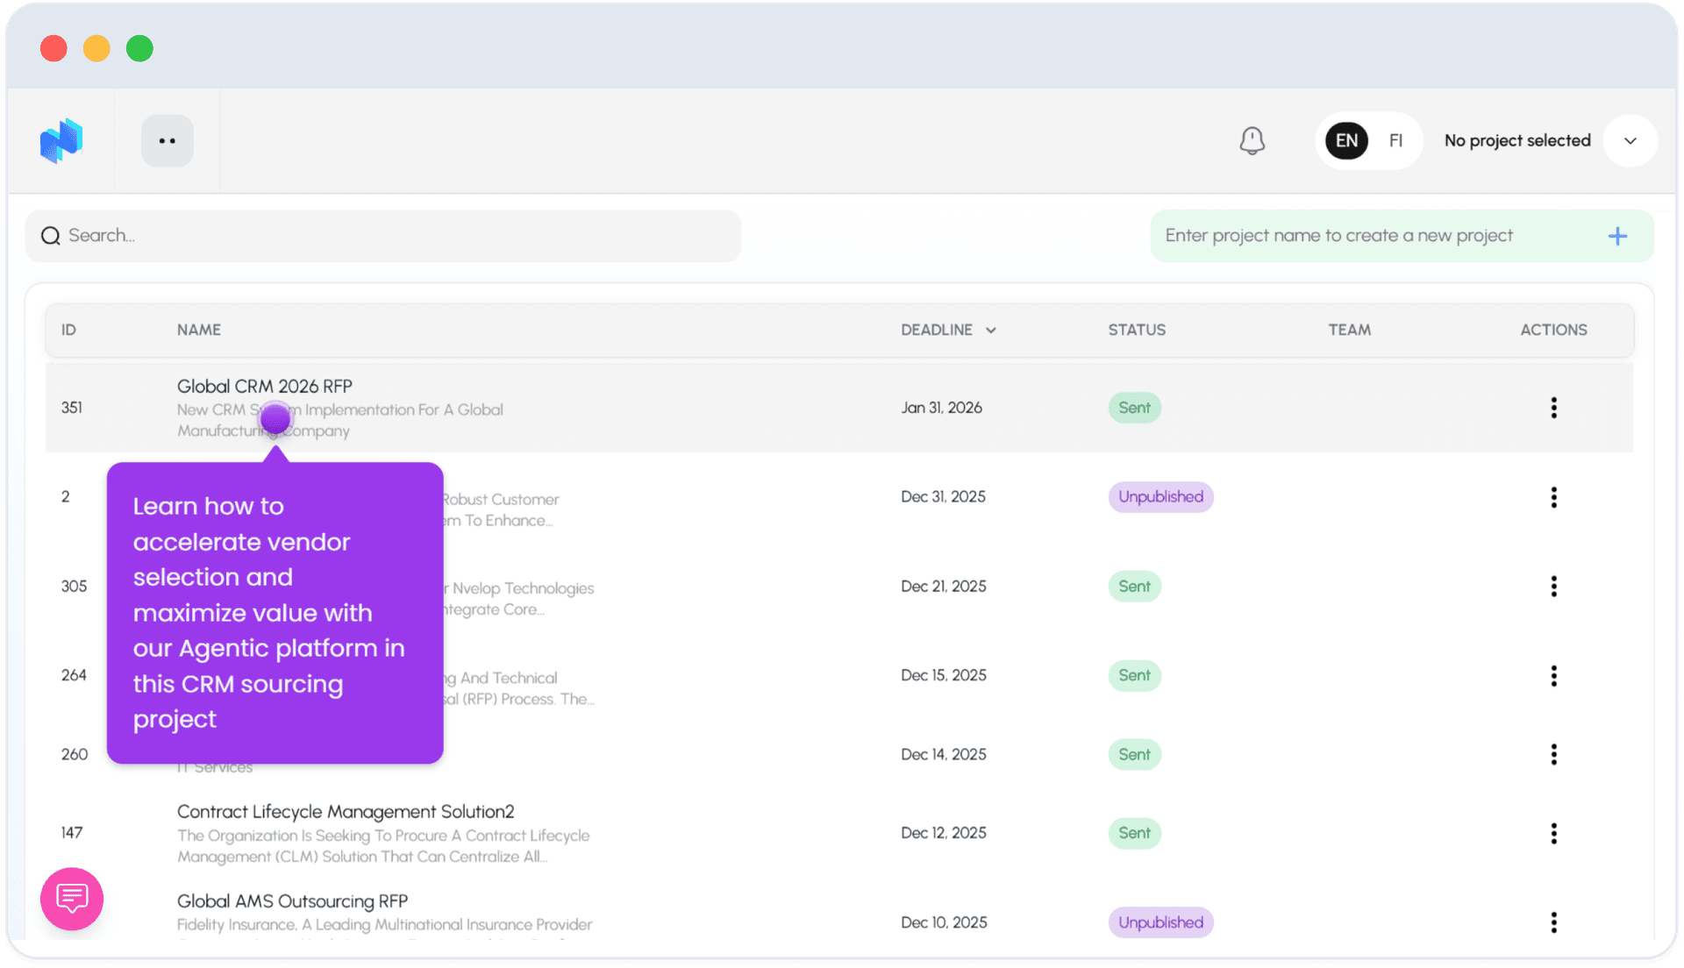Click deadline Jan 31, 2026
This screenshot has width=1684, height=968.
click(941, 408)
